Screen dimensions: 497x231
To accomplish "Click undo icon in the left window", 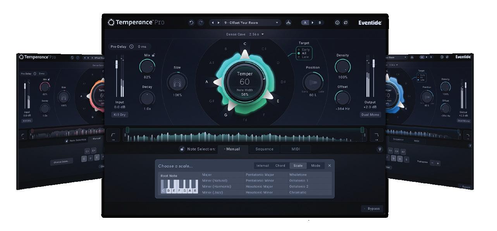I will [x=72, y=58].
